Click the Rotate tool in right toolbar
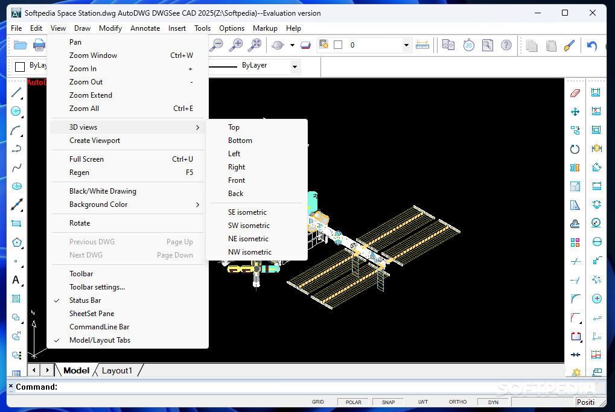 click(575, 149)
